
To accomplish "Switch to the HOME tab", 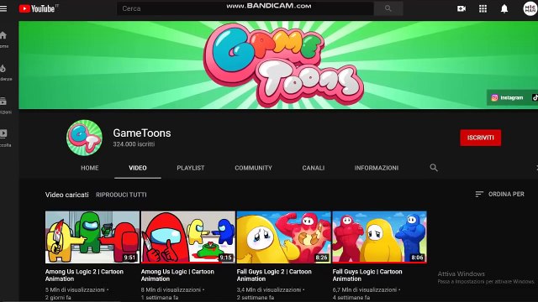I will click(x=90, y=168).
